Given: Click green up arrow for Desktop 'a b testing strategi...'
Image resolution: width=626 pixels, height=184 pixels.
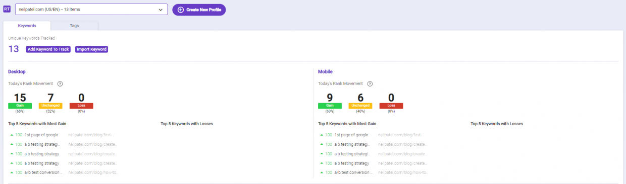Looking at the screenshot, I should 12,144.
